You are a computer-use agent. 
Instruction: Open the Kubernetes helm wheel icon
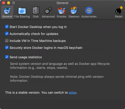click(x=89, y=10)
